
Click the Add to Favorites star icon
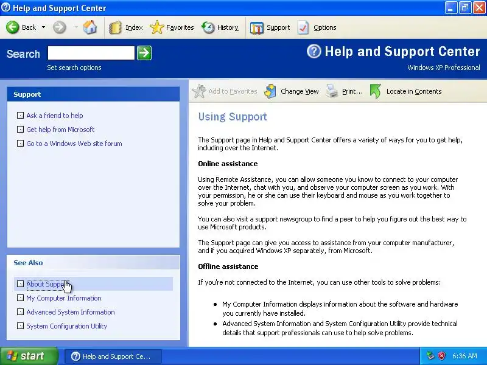199,91
